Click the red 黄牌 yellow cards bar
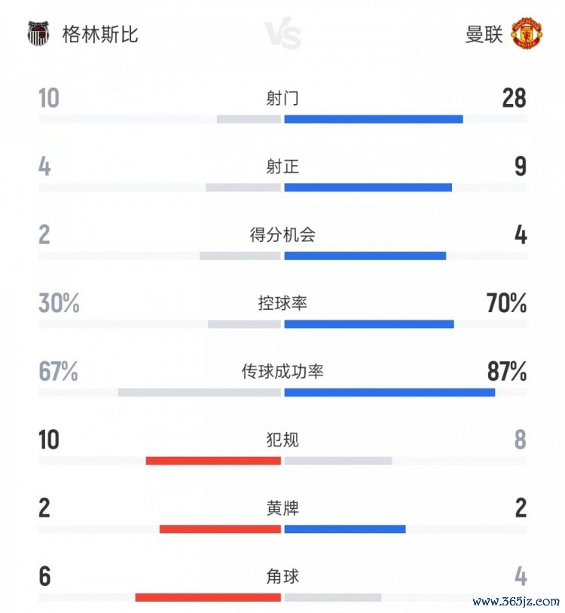This screenshot has height=613, width=565. click(220, 529)
